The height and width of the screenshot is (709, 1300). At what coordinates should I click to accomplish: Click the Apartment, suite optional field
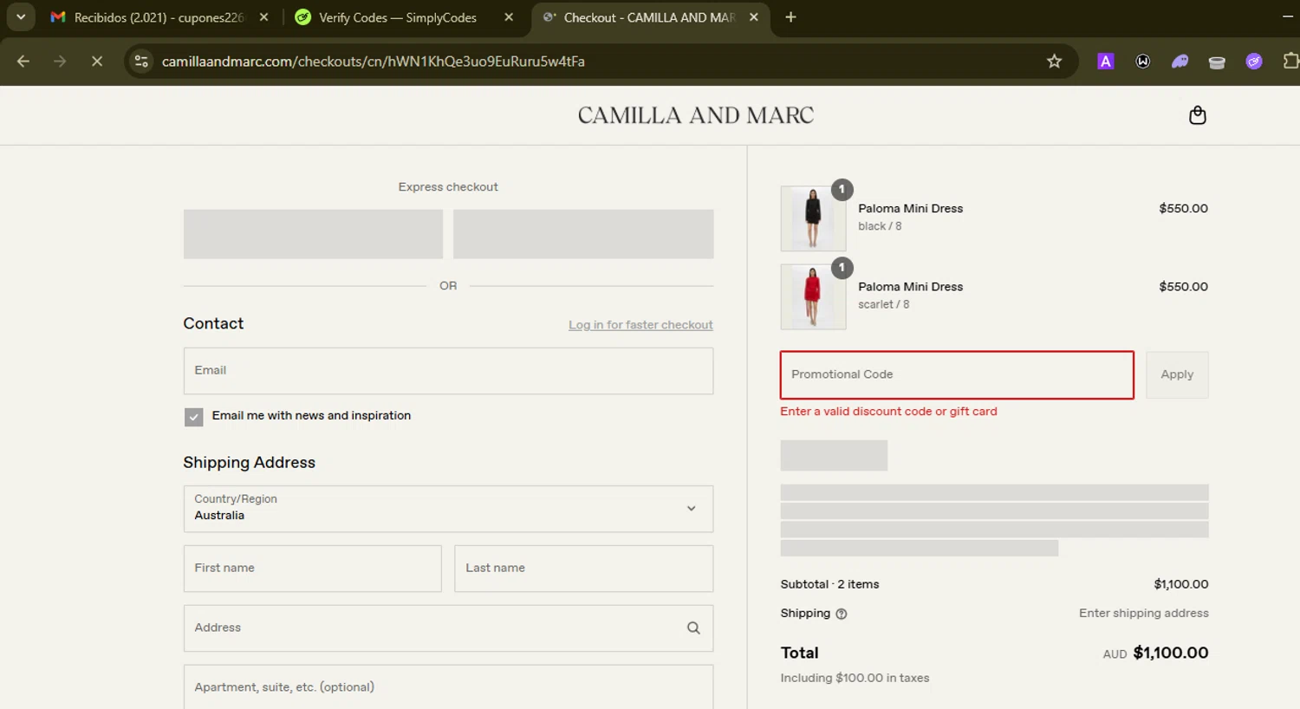coord(448,687)
